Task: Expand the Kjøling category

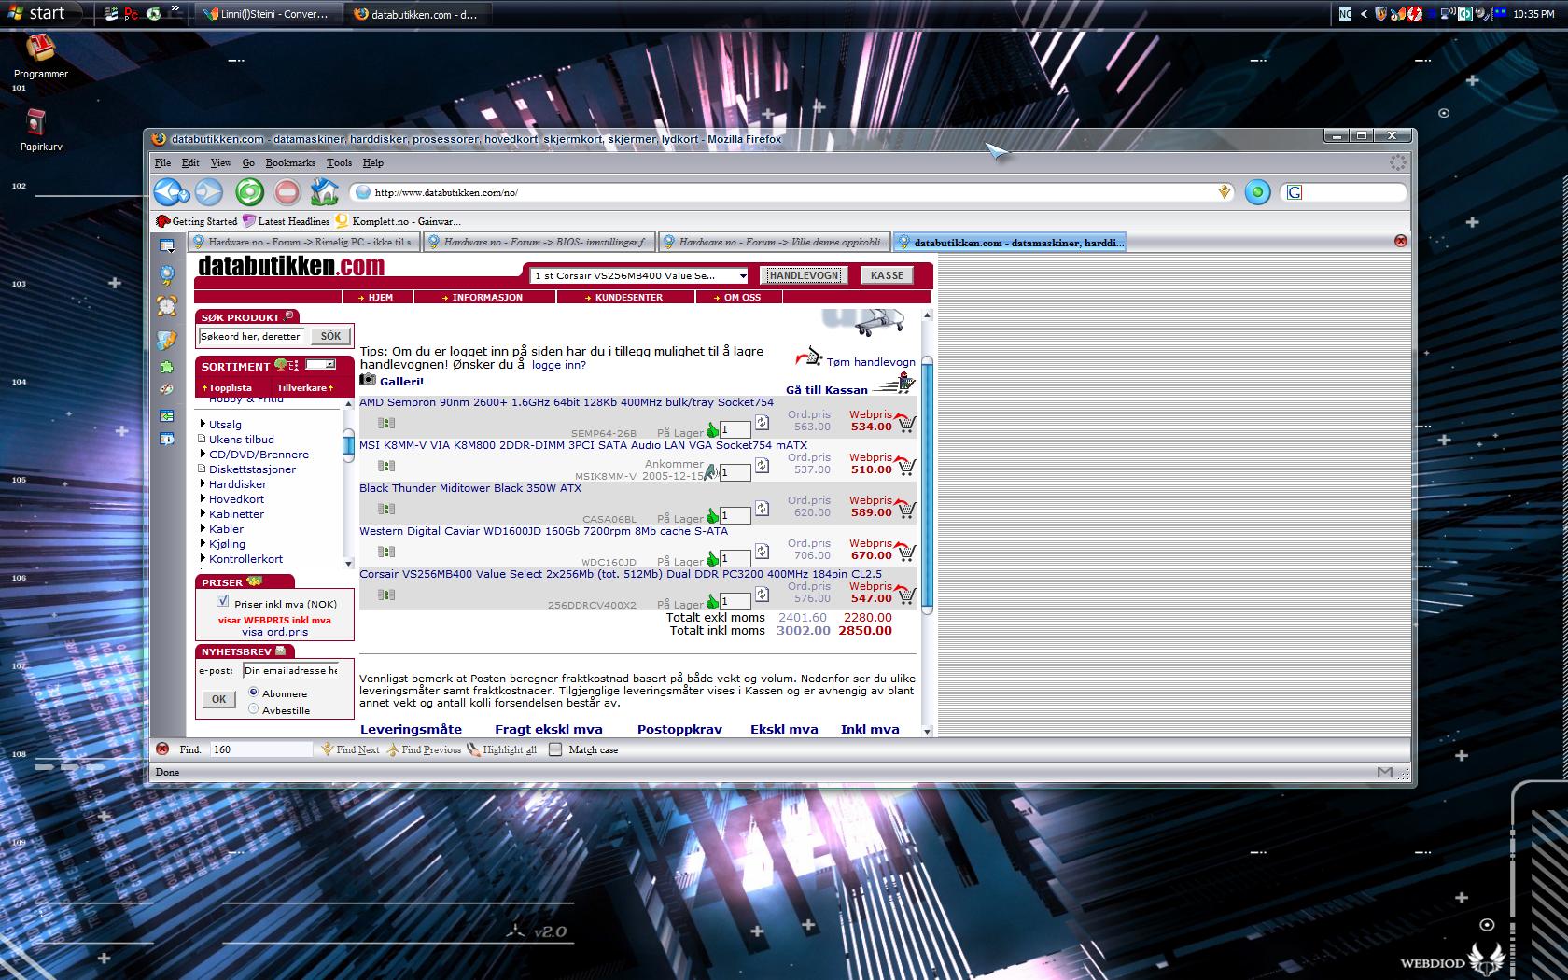Action: (203, 543)
